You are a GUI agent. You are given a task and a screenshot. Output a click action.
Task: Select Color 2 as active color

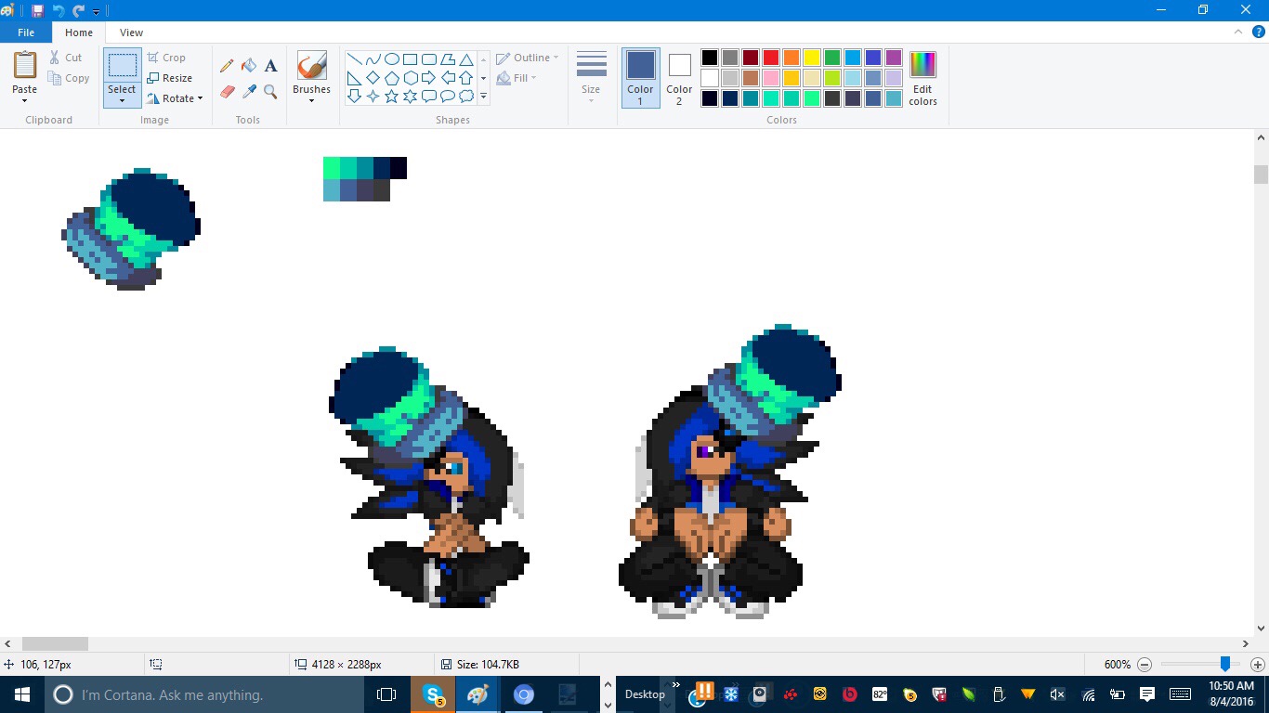point(679,78)
